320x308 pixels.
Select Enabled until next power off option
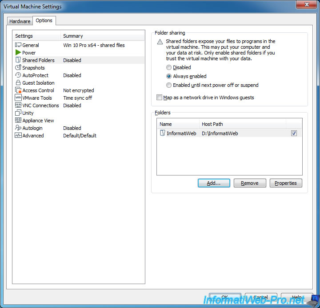tap(169, 85)
